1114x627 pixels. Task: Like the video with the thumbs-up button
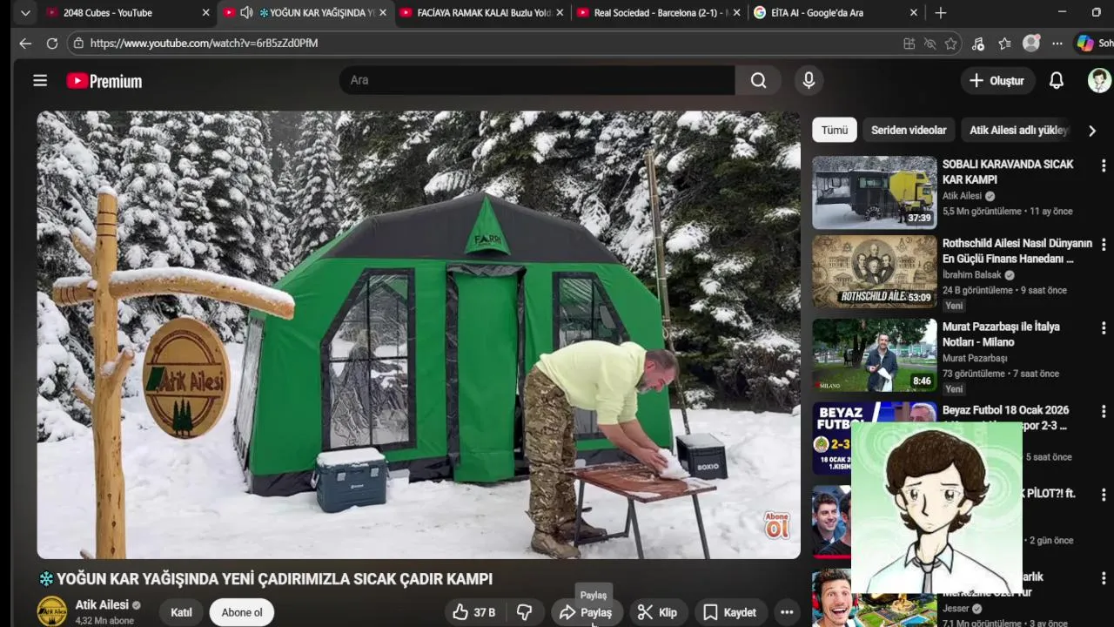473,612
